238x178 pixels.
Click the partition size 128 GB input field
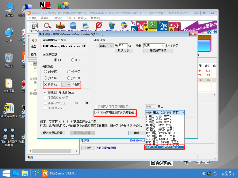(122, 46)
